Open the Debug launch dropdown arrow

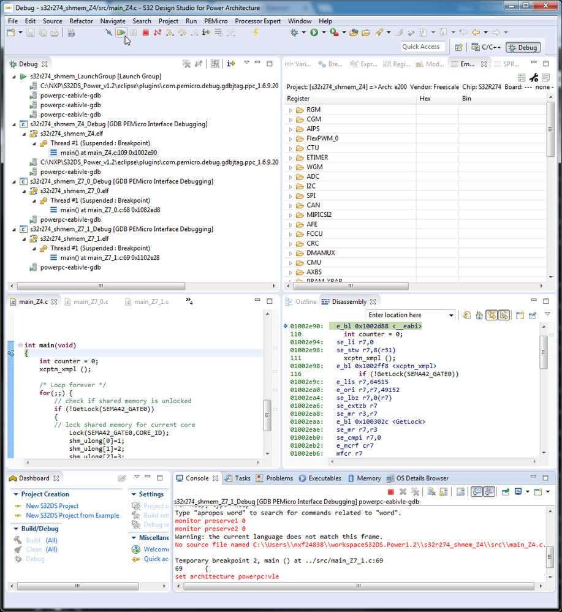click(x=303, y=32)
